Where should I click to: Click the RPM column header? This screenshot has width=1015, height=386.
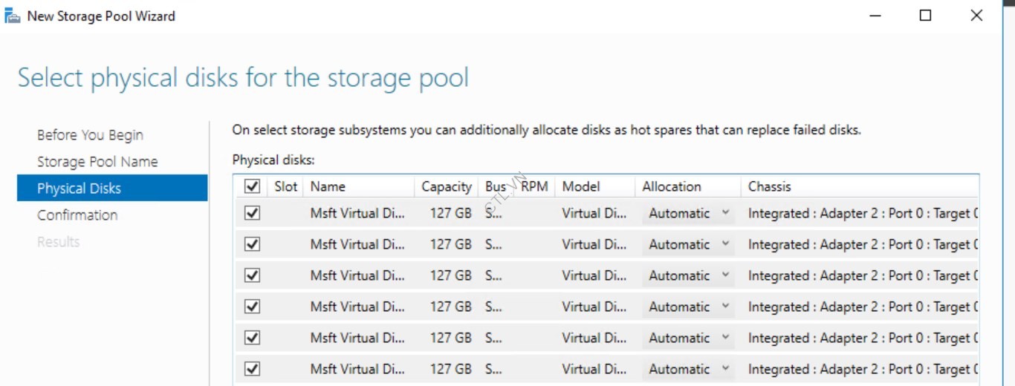[535, 186]
